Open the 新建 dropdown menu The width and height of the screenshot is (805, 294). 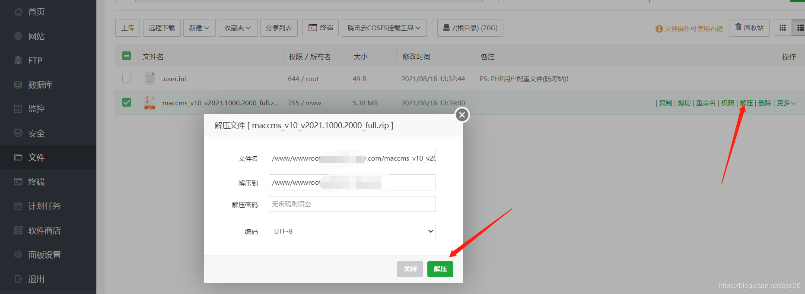[x=199, y=28]
